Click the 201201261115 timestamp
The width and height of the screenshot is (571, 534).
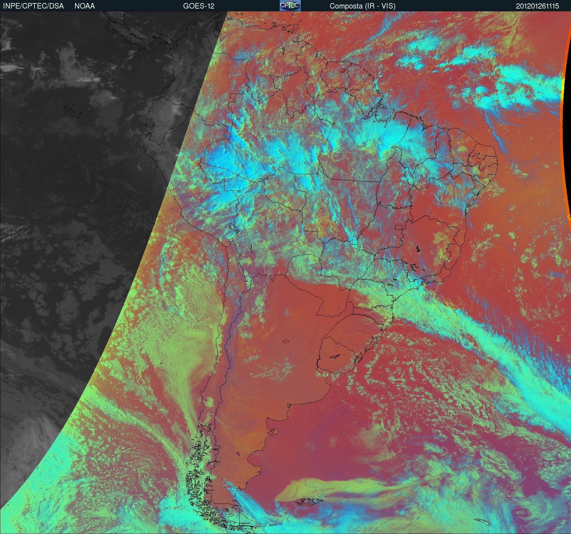click(x=537, y=6)
